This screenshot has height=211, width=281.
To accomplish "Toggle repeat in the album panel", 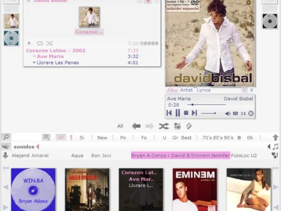I will tap(40, 43).
